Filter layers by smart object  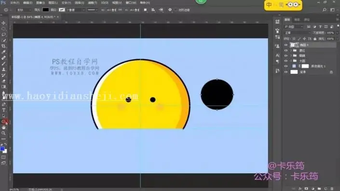[x=332, y=27]
